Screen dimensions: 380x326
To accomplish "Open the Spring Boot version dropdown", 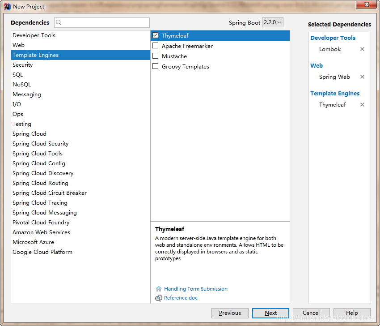I will [272, 22].
